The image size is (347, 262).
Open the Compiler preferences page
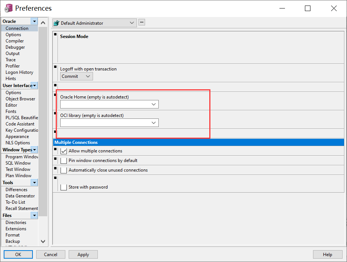pyautogui.click(x=15, y=41)
